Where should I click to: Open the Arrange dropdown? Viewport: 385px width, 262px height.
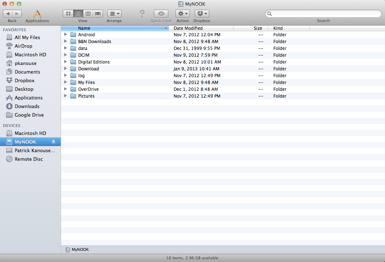coord(114,14)
